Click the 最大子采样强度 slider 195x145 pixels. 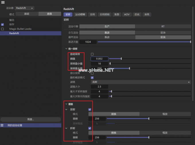150,92
